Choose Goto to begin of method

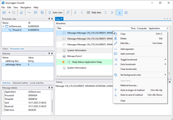[x=140, y=90]
